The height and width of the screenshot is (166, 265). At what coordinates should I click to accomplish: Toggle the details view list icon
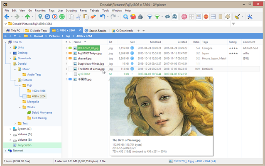199,17
